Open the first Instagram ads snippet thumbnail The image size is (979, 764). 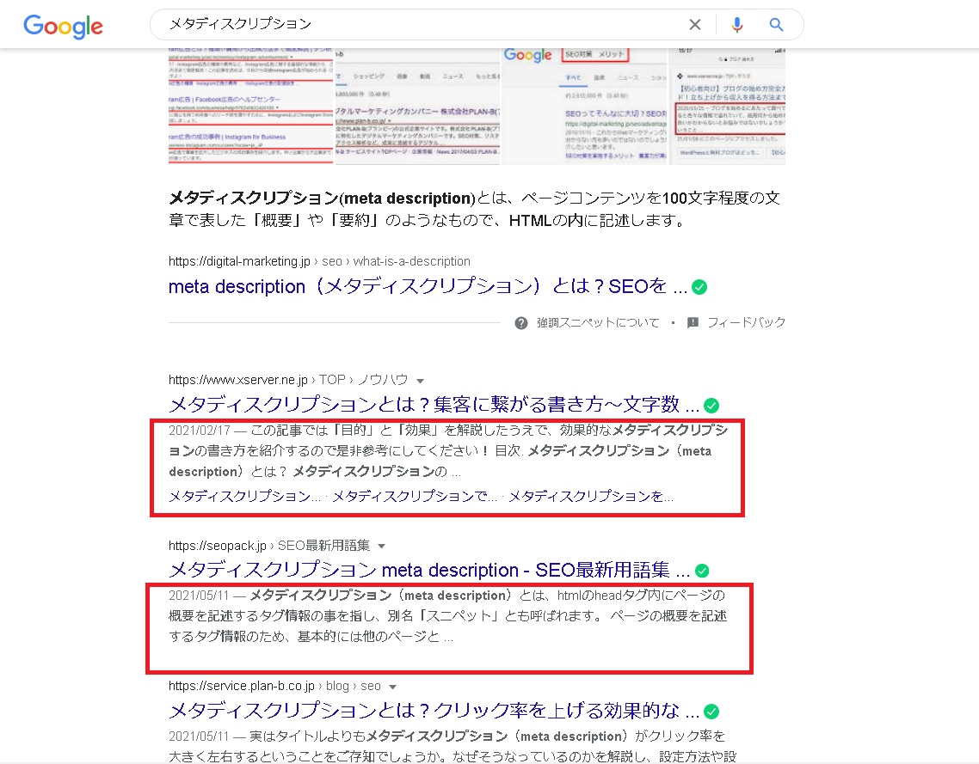coord(251,106)
